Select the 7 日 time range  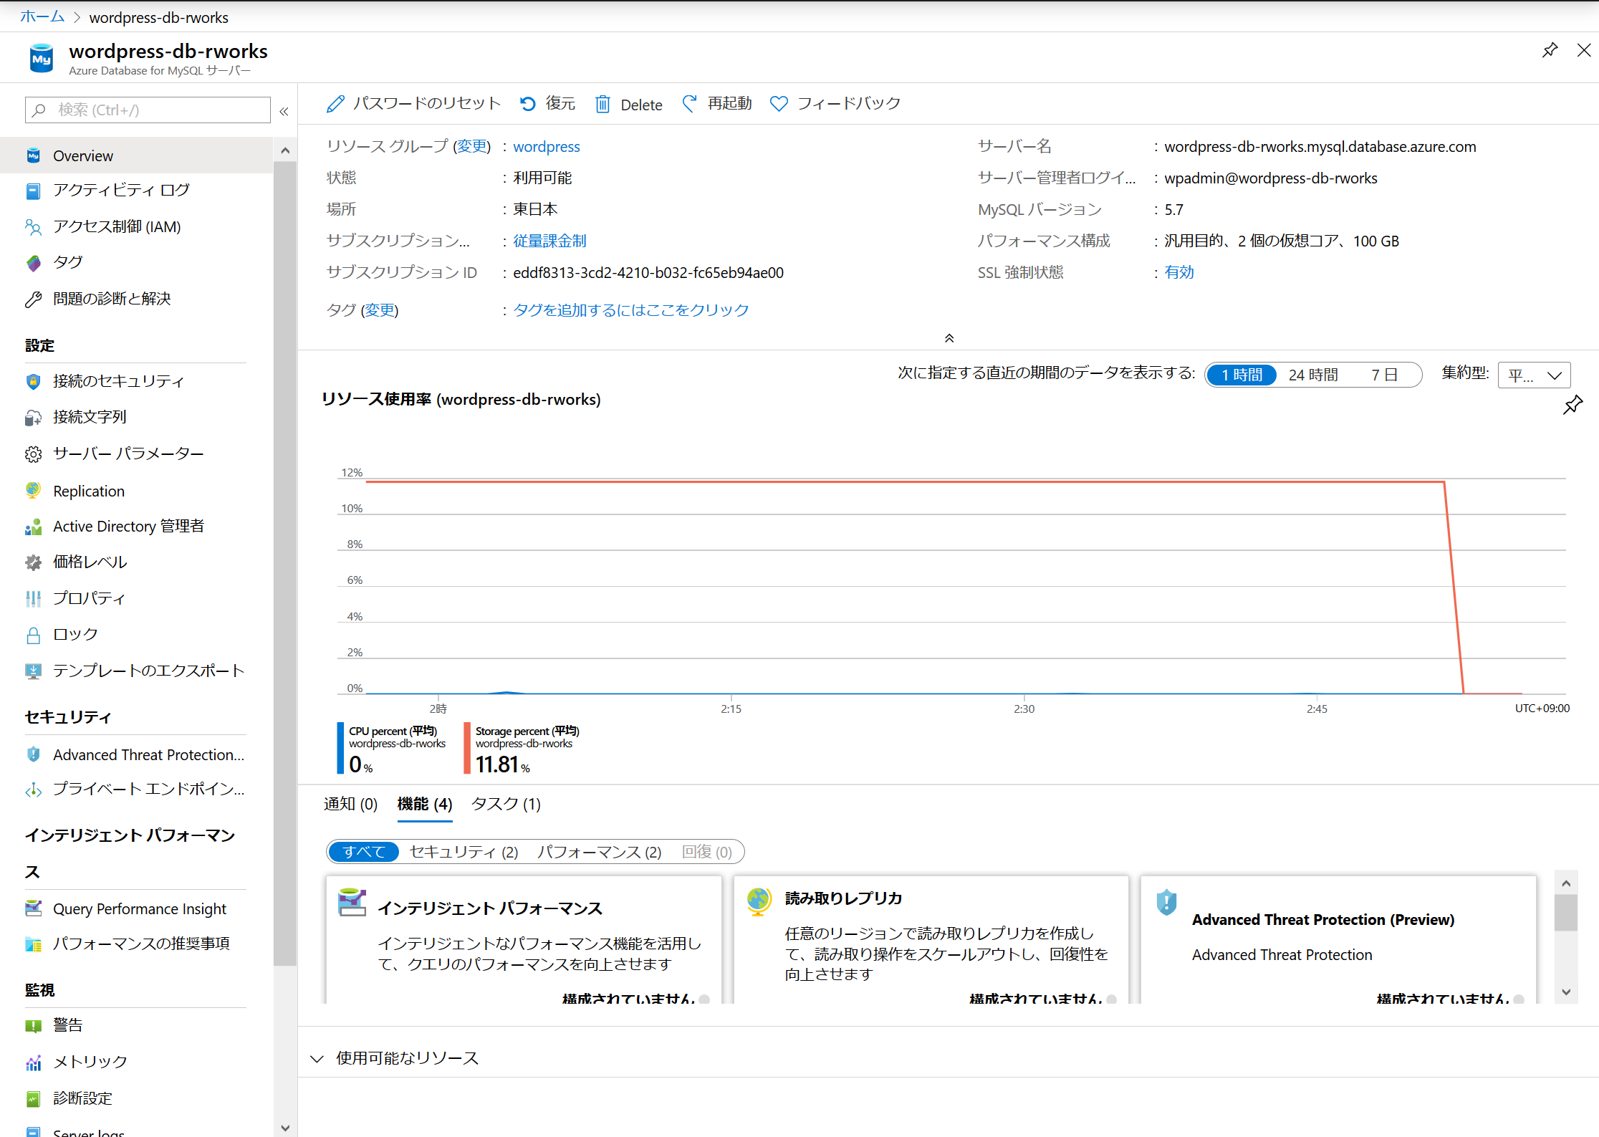pos(1384,375)
